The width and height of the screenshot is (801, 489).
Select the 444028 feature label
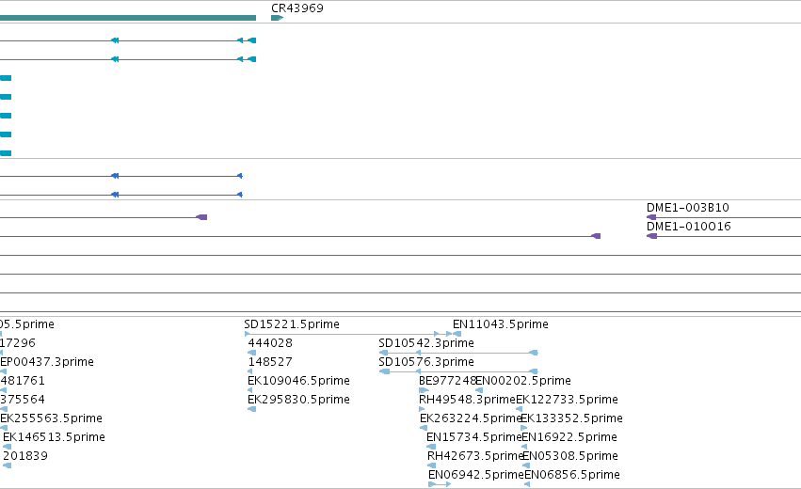[270, 343]
